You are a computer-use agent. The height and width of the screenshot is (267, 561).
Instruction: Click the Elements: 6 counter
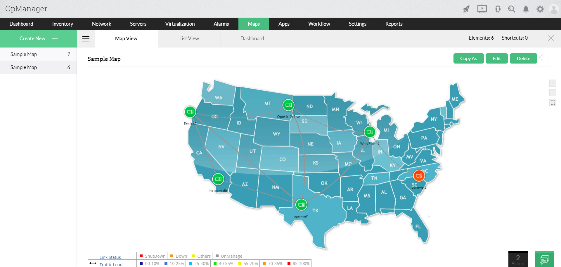(481, 38)
